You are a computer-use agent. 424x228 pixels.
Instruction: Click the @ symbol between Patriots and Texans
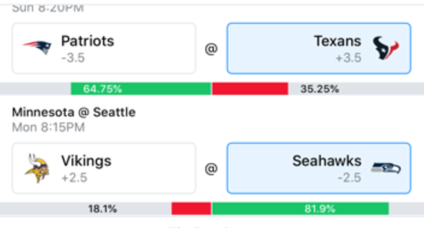[x=211, y=49]
